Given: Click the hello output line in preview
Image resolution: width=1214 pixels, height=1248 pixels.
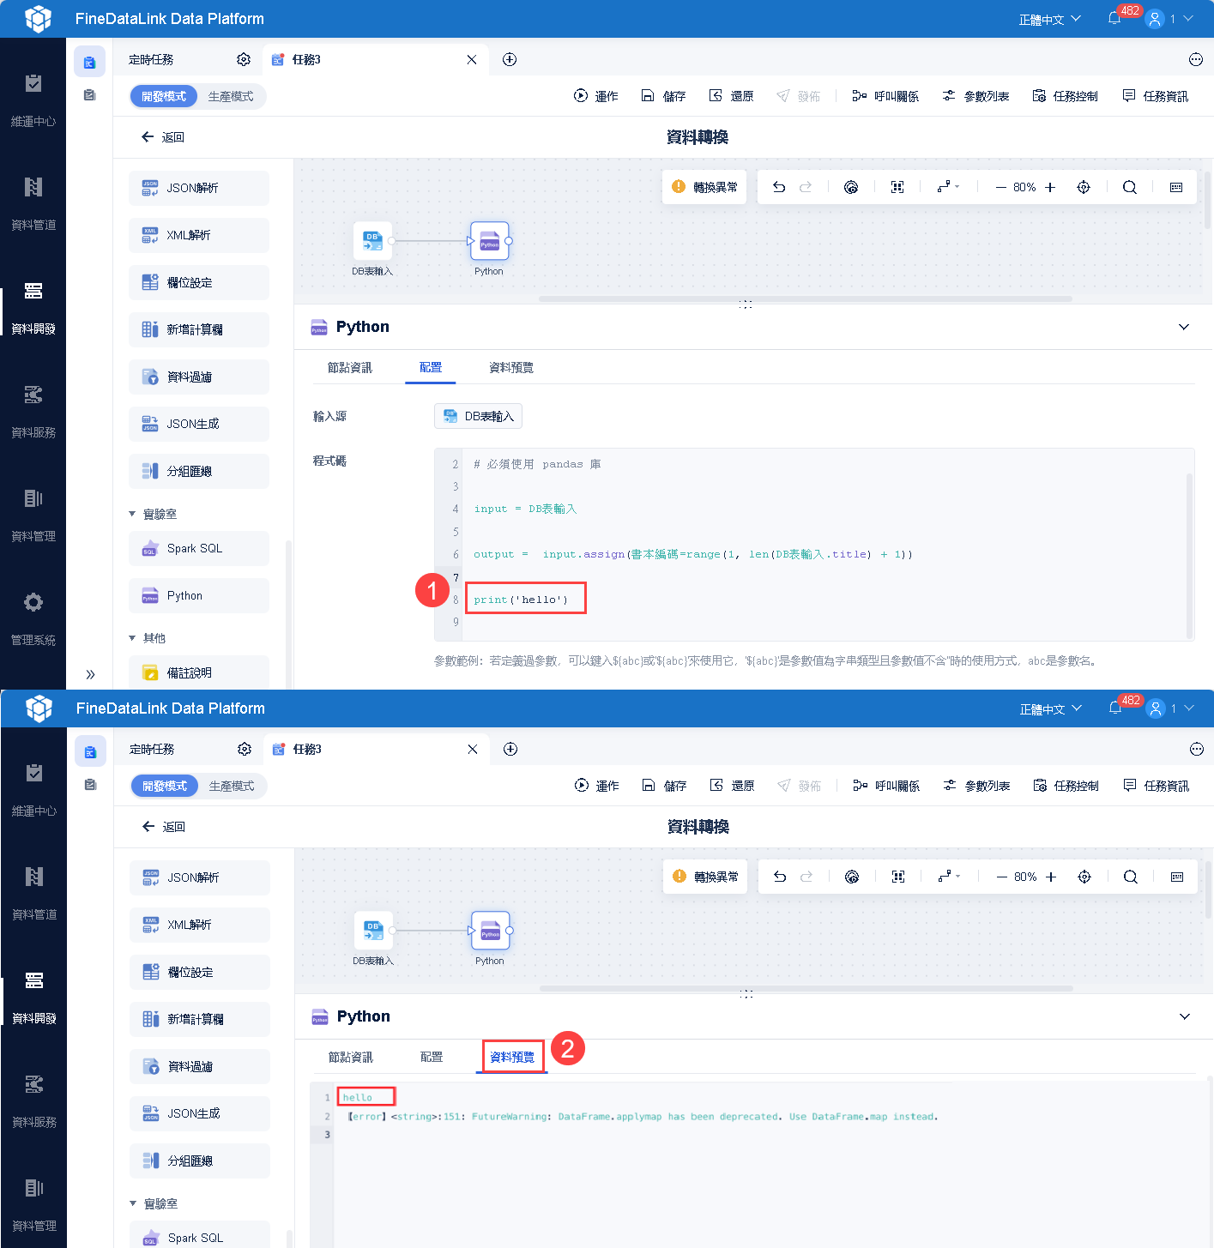Looking at the screenshot, I should (358, 1097).
